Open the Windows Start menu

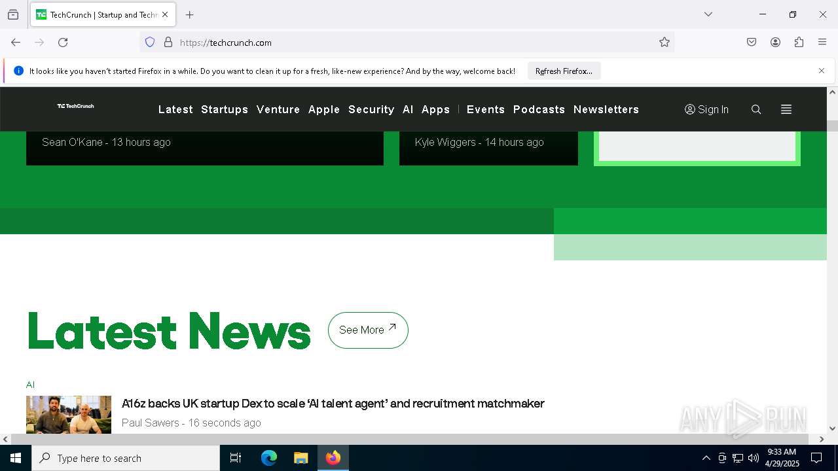click(x=16, y=458)
